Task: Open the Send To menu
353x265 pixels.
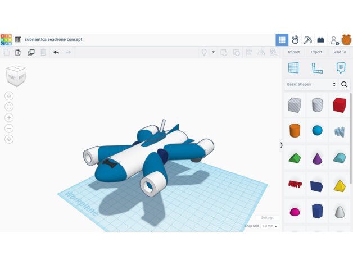Action: point(339,52)
